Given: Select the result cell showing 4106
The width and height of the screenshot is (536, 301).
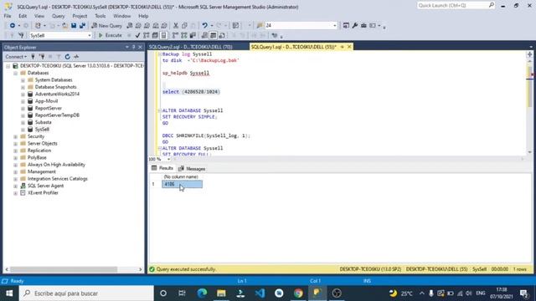Looking at the screenshot, I should tap(183, 184).
